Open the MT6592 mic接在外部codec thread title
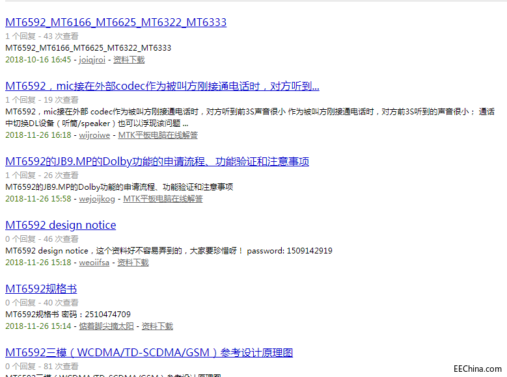The width and height of the screenshot is (507, 377). coord(162,86)
